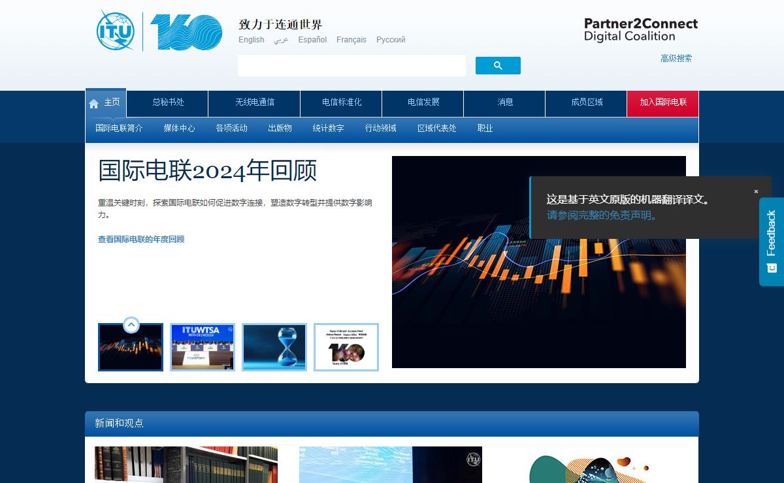Select the 160 years fireworks thumbnail
784x483 pixels.
346,347
